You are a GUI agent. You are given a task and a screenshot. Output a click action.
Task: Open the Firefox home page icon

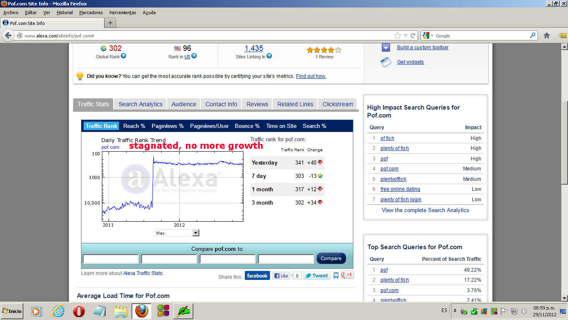547,35
